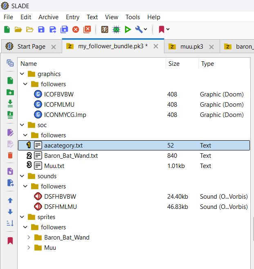The image size is (254, 269).
Task: Open the Tools menu
Action: 133,17
